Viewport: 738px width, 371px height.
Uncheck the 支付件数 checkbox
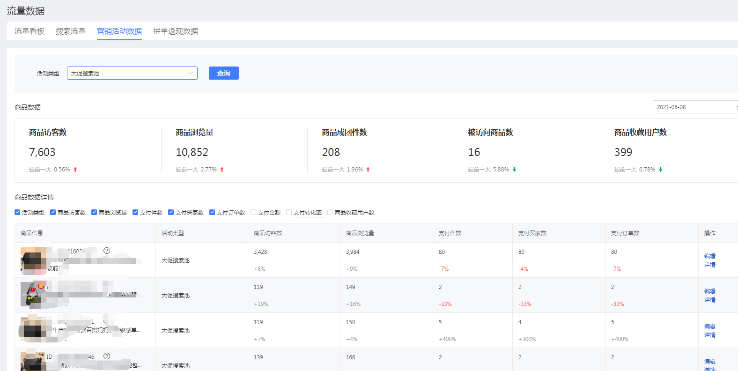(x=135, y=212)
